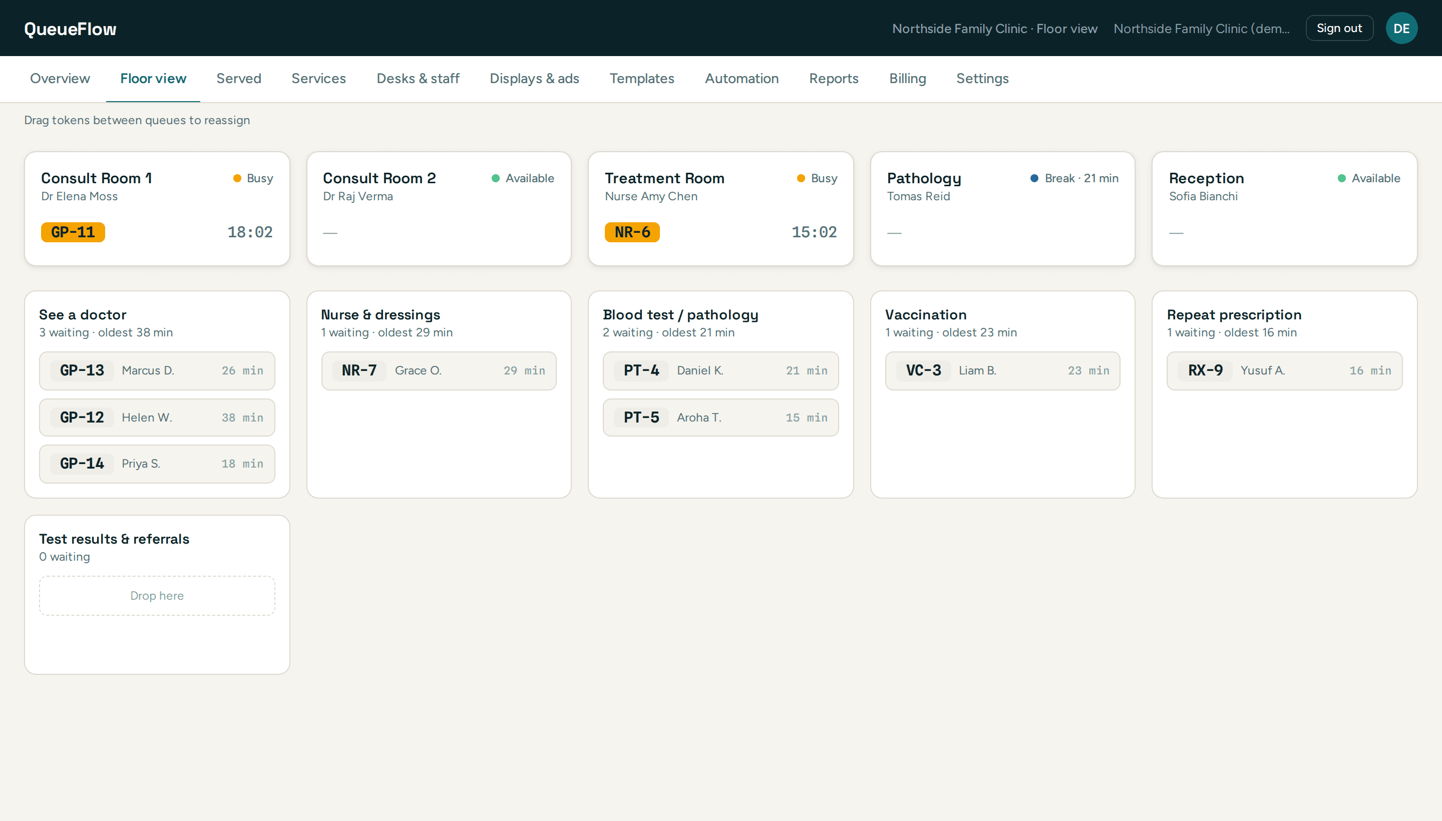1442x821 pixels.
Task: Open the DE user avatar
Action: [x=1401, y=28]
